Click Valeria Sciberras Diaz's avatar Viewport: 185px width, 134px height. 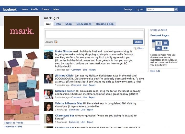(49, 106)
